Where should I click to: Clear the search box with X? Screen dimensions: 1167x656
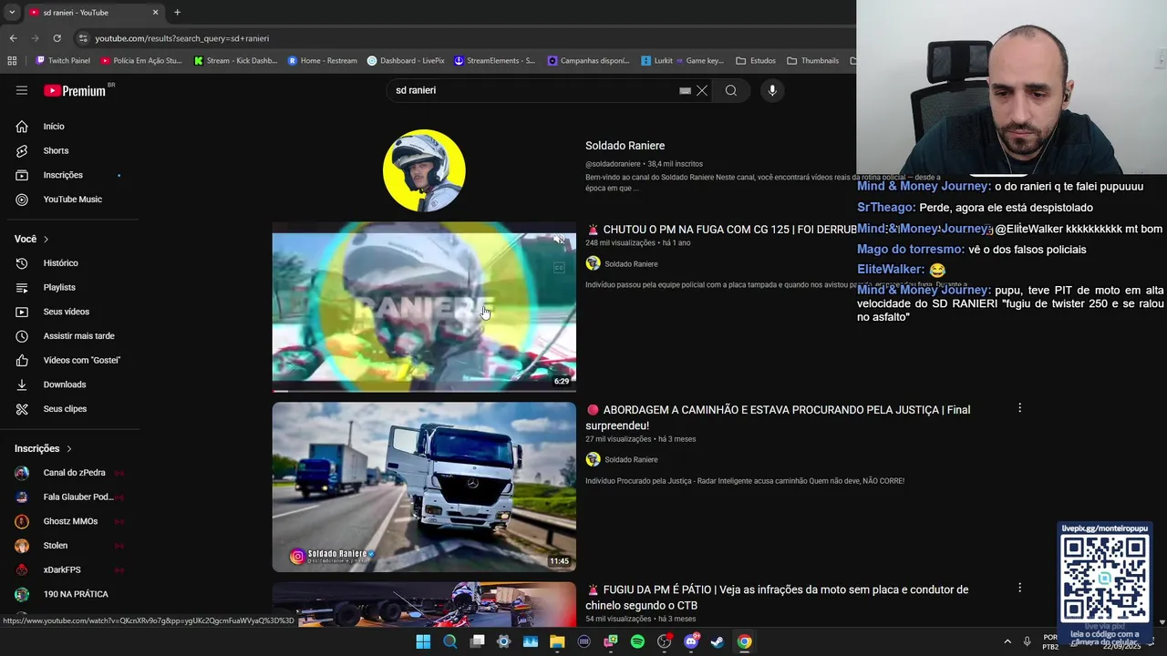(x=702, y=90)
